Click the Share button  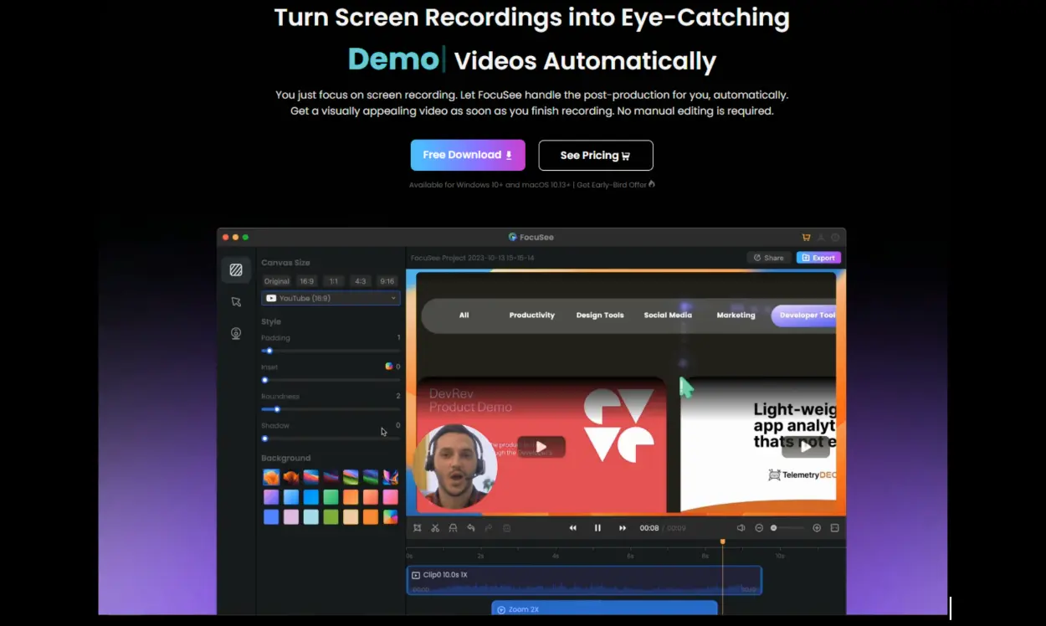(x=769, y=258)
